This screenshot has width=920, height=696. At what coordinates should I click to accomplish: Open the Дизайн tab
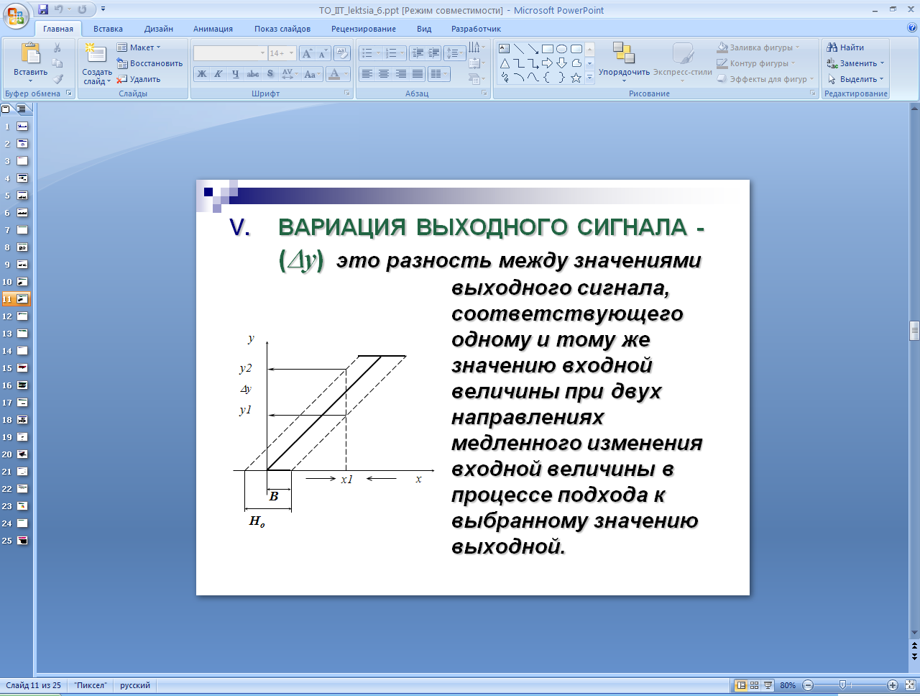point(158,29)
